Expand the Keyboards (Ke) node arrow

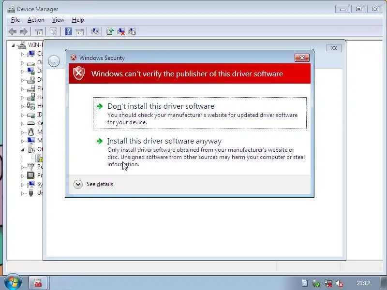point(22,124)
